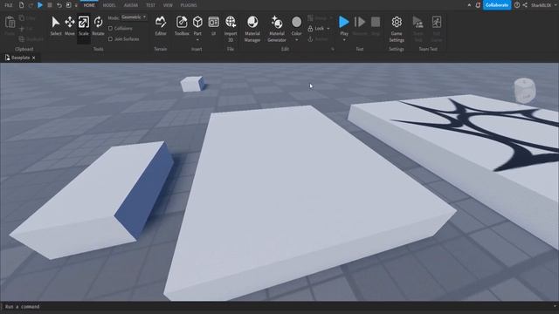Viewport: 559px width, 314px height.
Task: Click the Stop playback button
Action: (376, 22)
